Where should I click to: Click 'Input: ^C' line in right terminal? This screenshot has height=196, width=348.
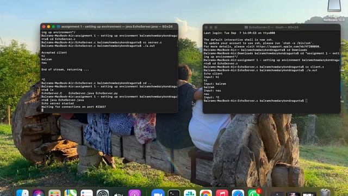tap(212, 97)
